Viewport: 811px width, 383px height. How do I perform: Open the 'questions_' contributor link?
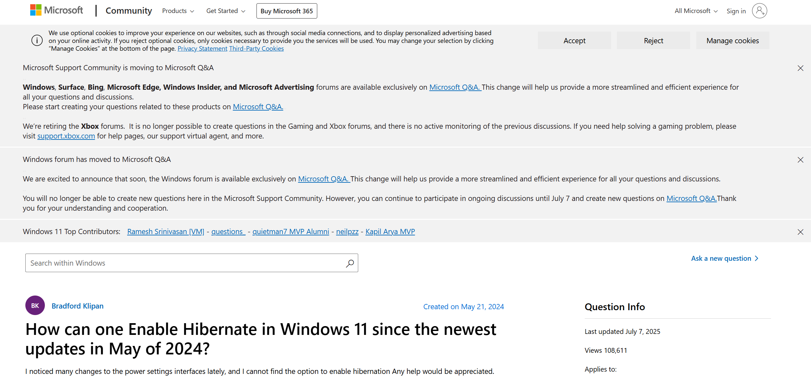pyautogui.click(x=228, y=231)
